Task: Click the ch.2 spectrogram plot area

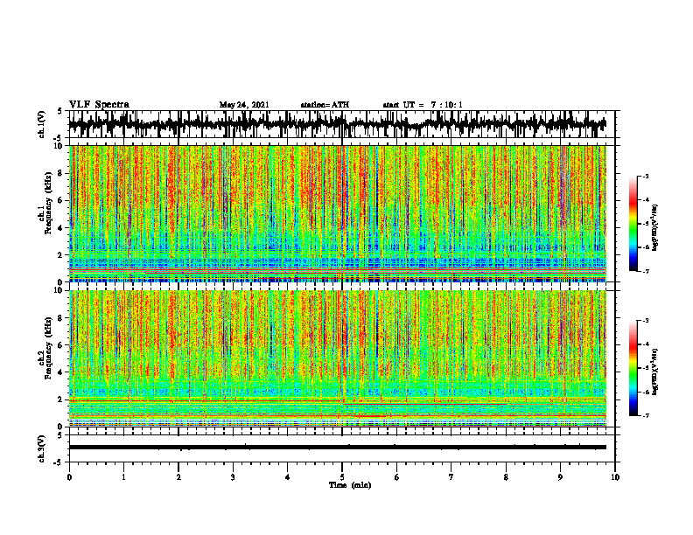Action: tap(338, 358)
